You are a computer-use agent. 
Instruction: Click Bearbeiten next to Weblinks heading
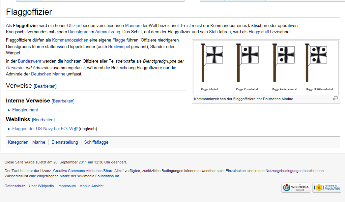(x=43, y=120)
